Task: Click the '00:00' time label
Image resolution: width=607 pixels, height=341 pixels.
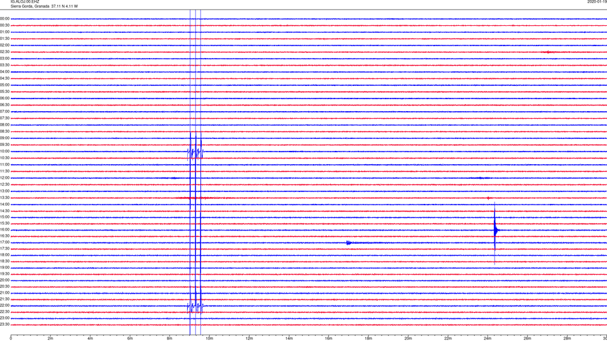Action: (x=4, y=18)
